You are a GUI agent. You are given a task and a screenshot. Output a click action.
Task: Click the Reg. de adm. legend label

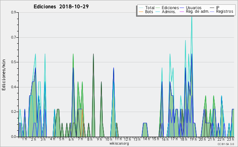tap(198, 12)
